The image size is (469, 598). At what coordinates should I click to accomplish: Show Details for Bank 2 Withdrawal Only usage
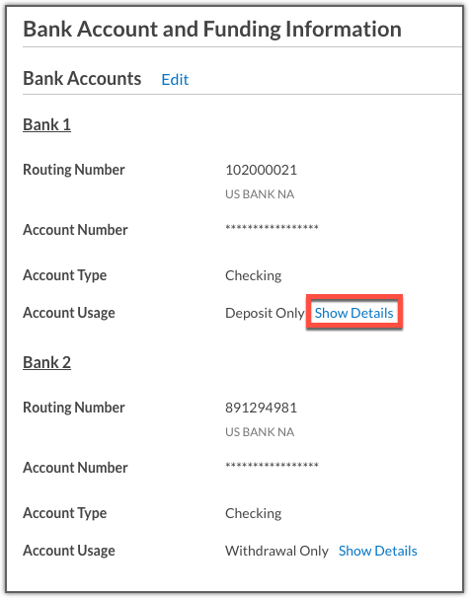click(378, 551)
